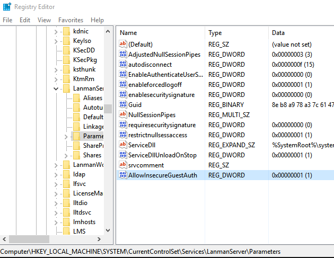Click the Guid binary value icon
The image size is (334, 258).
coord(123,105)
